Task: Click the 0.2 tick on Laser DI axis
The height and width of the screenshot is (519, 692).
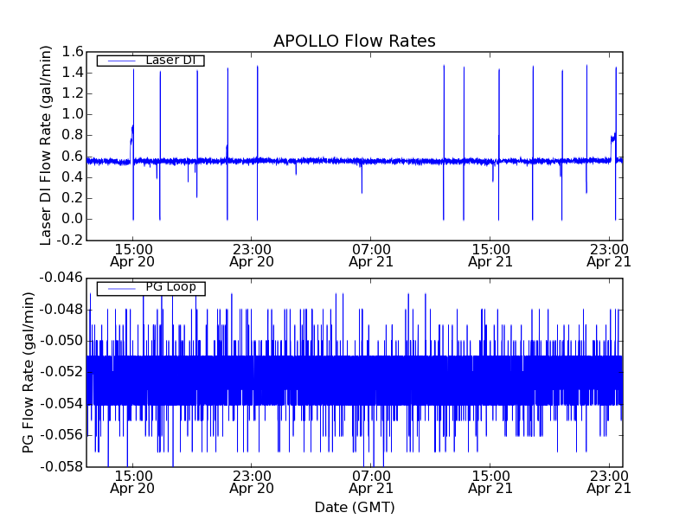Action: click(x=73, y=198)
